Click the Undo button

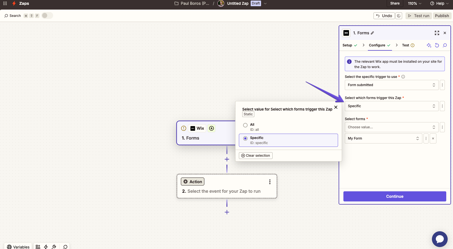click(x=384, y=16)
